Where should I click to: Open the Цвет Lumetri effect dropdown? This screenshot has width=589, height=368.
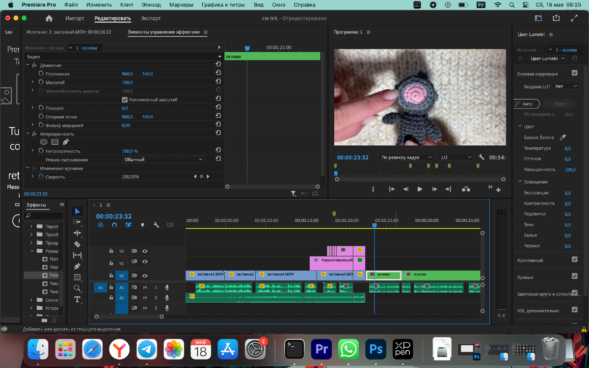coord(547,58)
